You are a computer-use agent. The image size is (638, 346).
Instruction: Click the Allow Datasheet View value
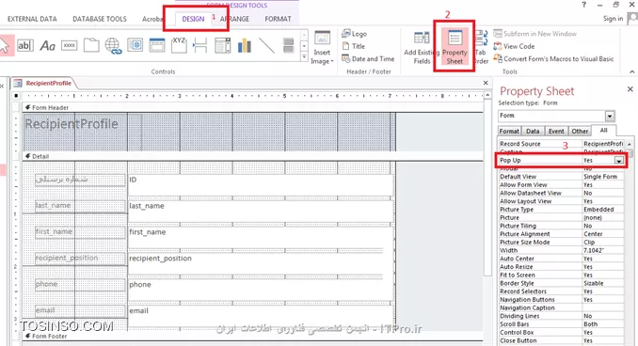click(x=602, y=193)
